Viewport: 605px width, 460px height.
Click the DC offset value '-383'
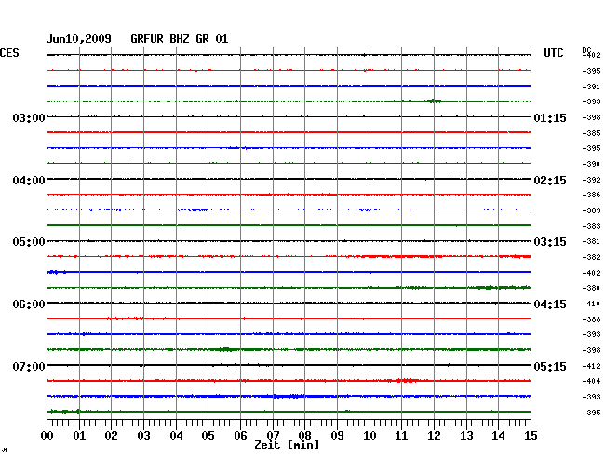click(x=591, y=226)
